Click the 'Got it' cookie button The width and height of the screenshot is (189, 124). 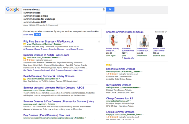37,35
